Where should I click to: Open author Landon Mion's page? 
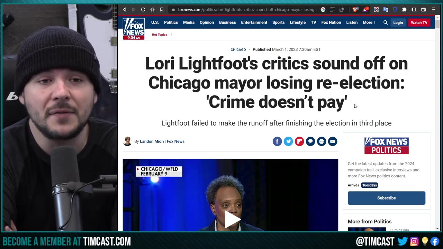tap(152, 141)
